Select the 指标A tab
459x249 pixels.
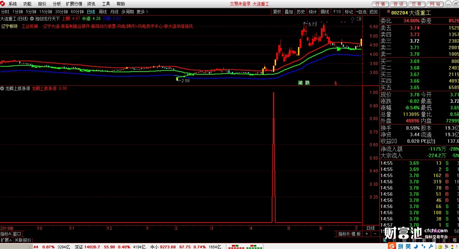(x=6, y=234)
